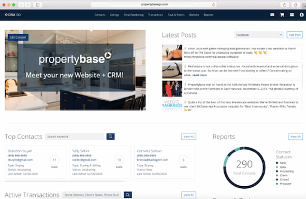
Task: Open the Email Marketing menu
Action: click(x=134, y=15)
